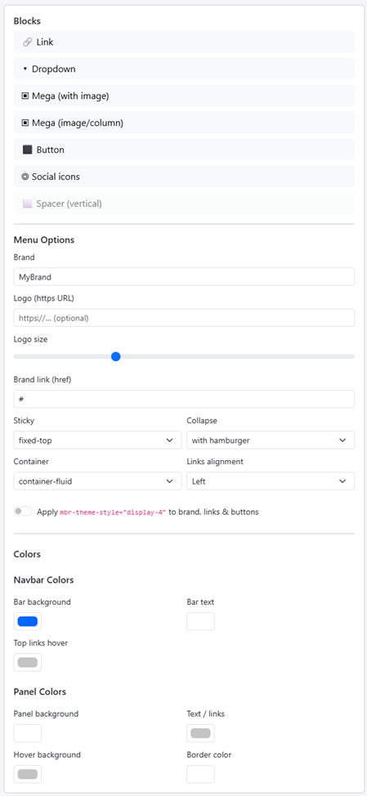Open the Collapse with hamburger dropdown

[x=271, y=440]
